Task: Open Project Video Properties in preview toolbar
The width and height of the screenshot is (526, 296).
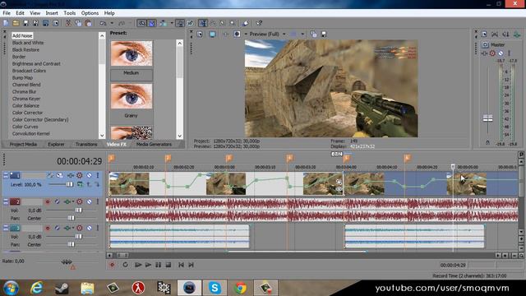Action: (x=200, y=35)
